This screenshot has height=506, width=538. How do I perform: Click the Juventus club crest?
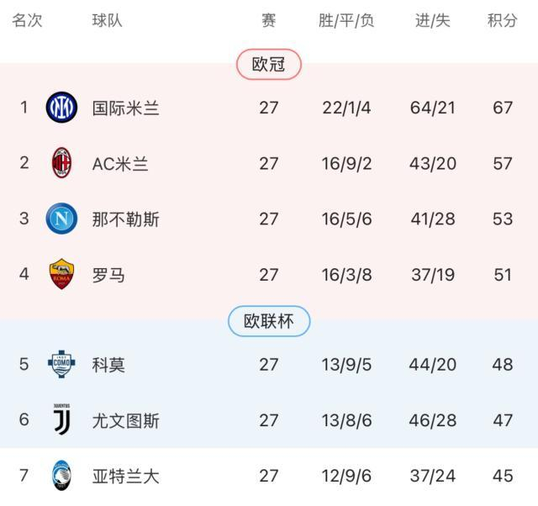(62, 419)
